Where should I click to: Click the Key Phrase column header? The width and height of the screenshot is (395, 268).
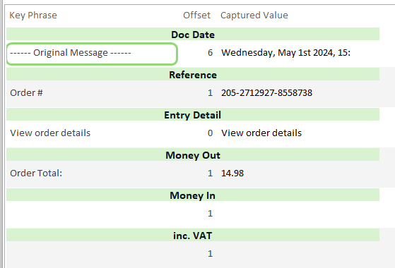click(x=33, y=16)
